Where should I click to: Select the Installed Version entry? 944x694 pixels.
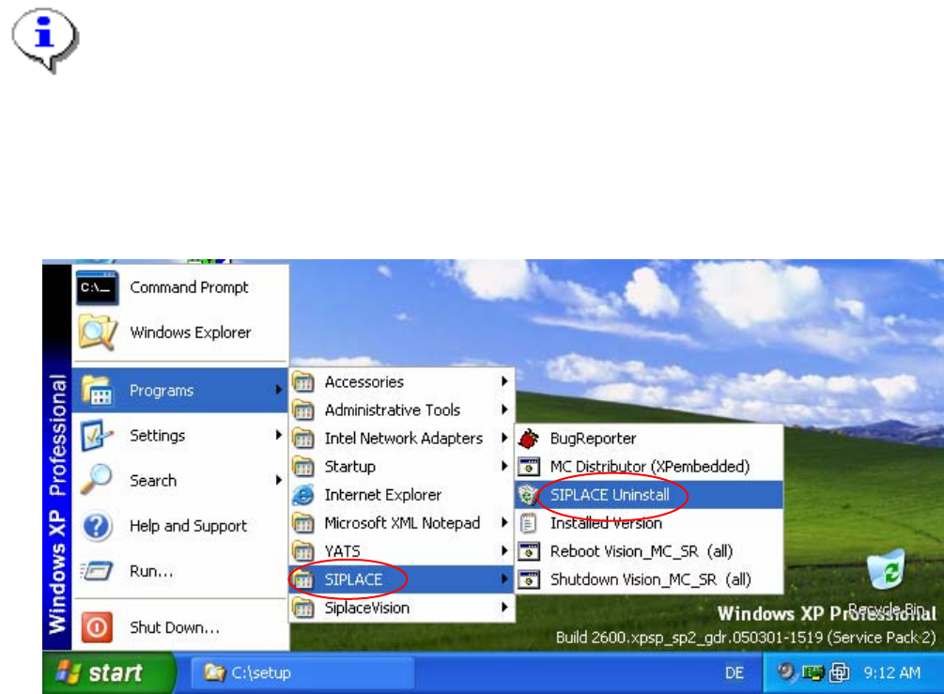[x=649, y=523]
